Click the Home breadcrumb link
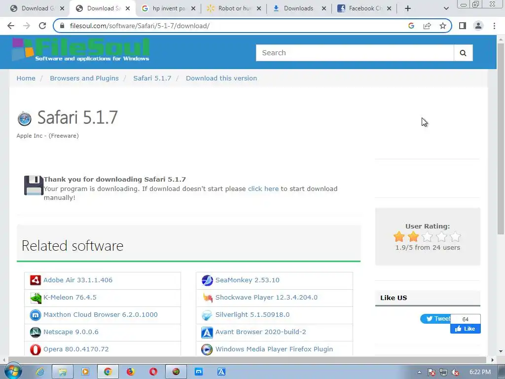Screen dimensions: 505x379 click(x=26, y=78)
